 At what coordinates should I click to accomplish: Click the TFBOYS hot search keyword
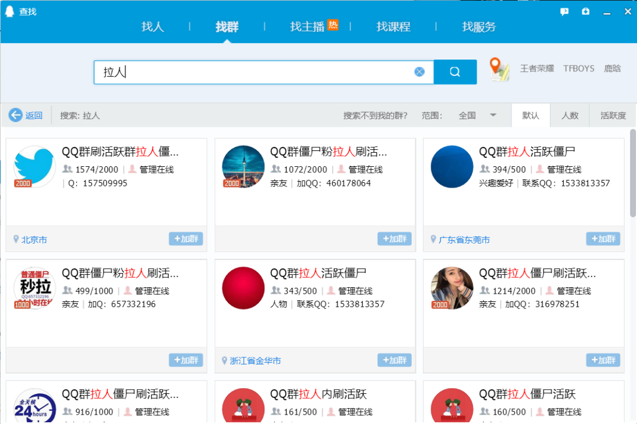click(579, 68)
